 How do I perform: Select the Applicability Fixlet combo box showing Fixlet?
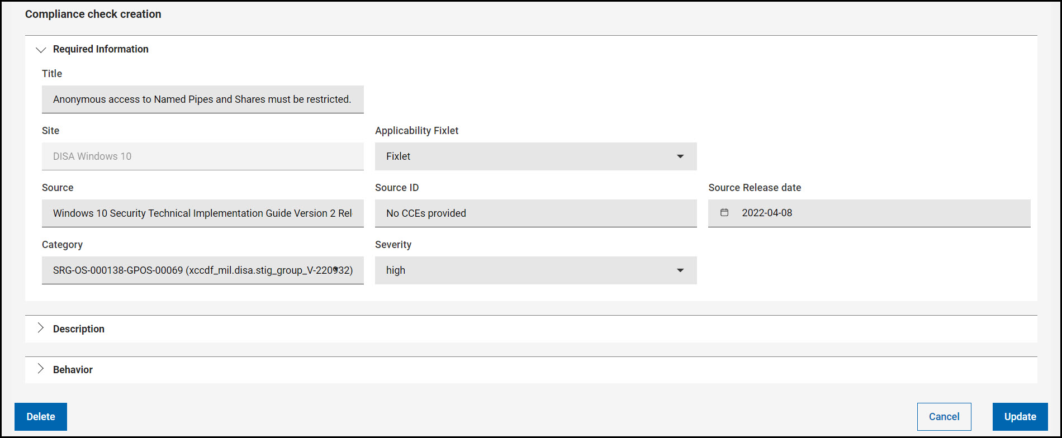point(525,156)
